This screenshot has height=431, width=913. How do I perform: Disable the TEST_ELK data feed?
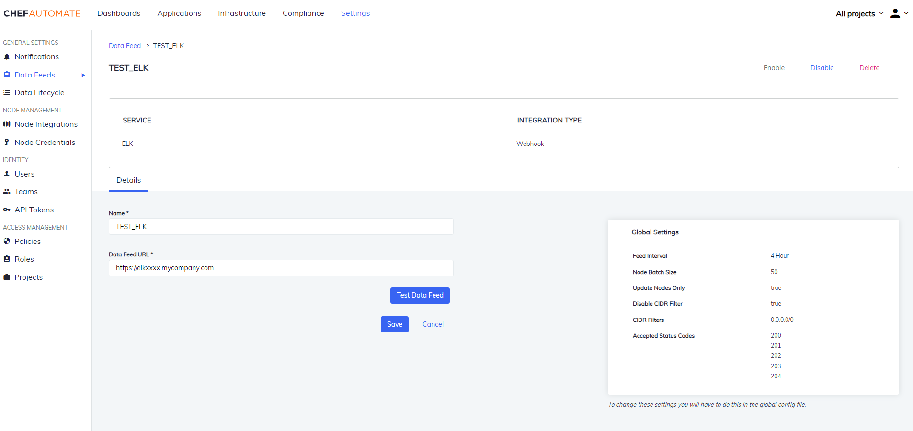point(822,67)
